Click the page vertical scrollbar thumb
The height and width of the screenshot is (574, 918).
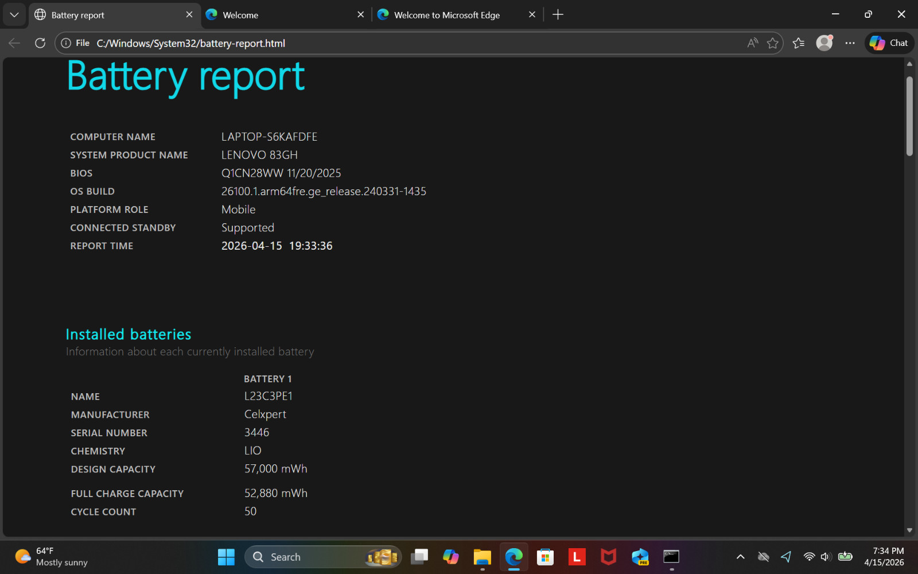coord(909,115)
